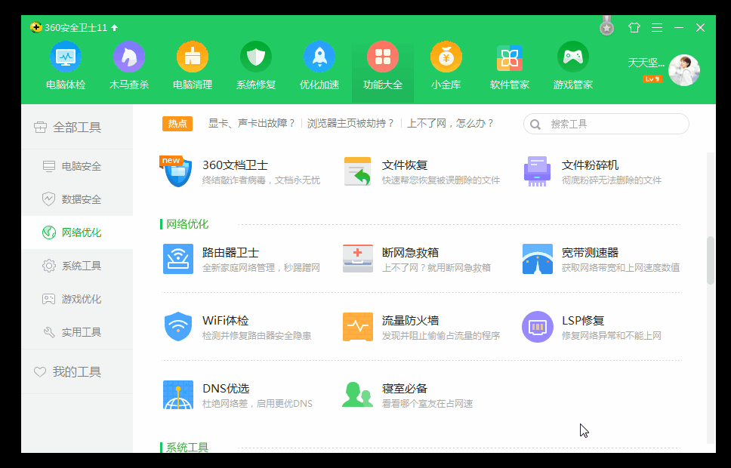
Task: Open 木马查杀 horse icon
Action: pos(129,57)
